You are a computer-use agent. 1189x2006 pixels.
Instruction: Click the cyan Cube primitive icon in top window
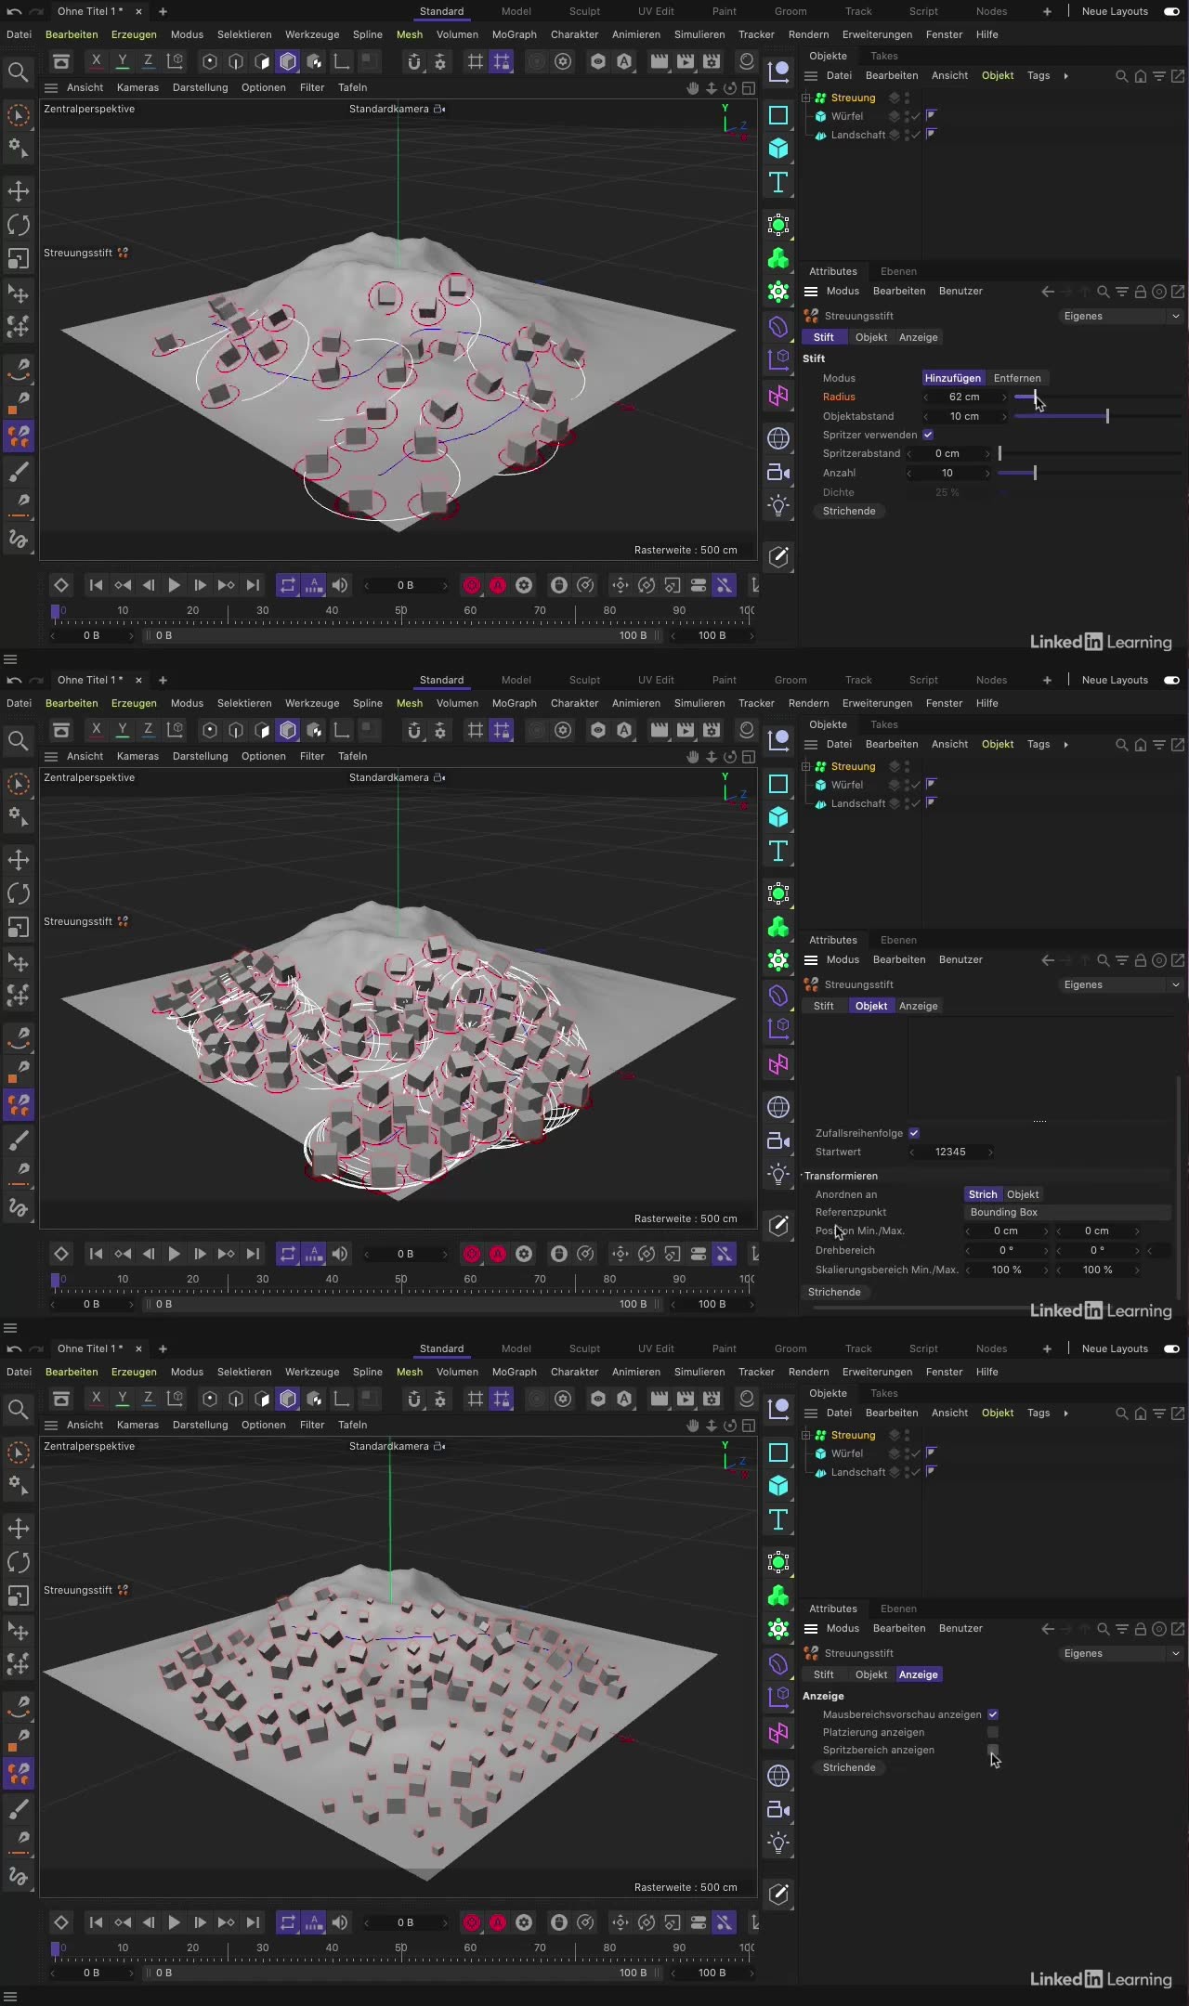tap(778, 149)
